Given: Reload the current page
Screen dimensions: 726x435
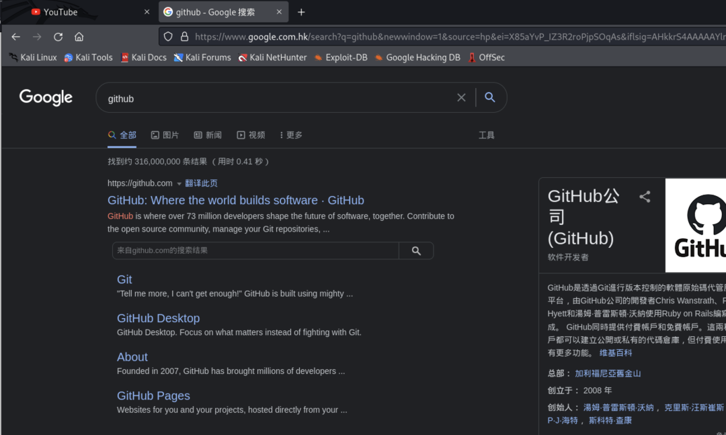Looking at the screenshot, I should [58, 36].
